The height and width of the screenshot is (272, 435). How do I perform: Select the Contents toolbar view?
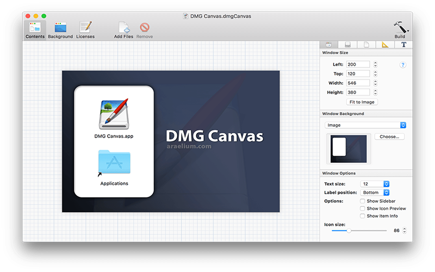(x=35, y=30)
